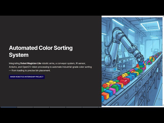
Task: Click the bold Dobot Magician Lite text
Action: pyautogui.click(x=31, y=63)
